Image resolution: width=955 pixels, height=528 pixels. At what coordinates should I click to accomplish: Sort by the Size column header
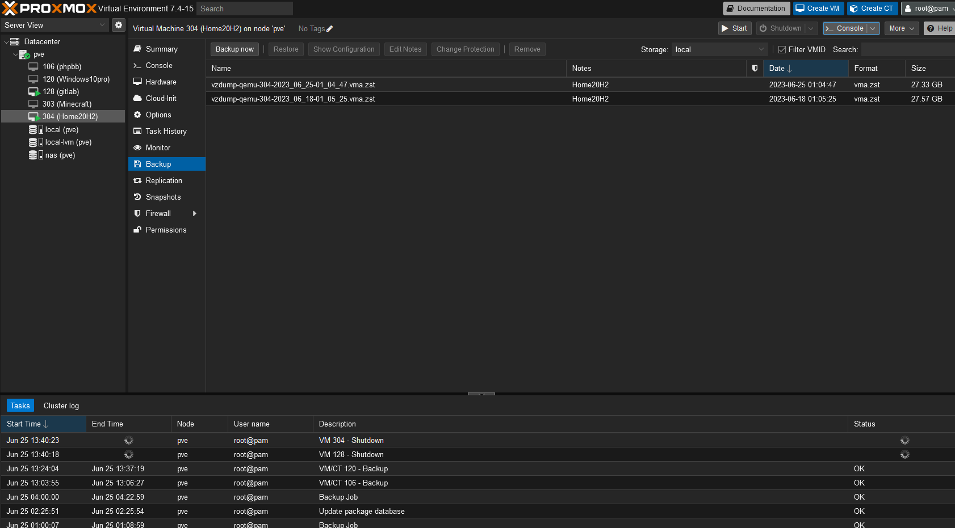pos(929,68)
